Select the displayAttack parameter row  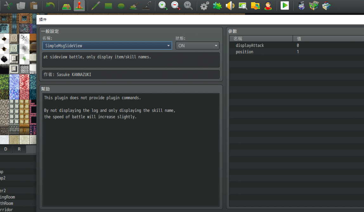click(x=297, y=45)
